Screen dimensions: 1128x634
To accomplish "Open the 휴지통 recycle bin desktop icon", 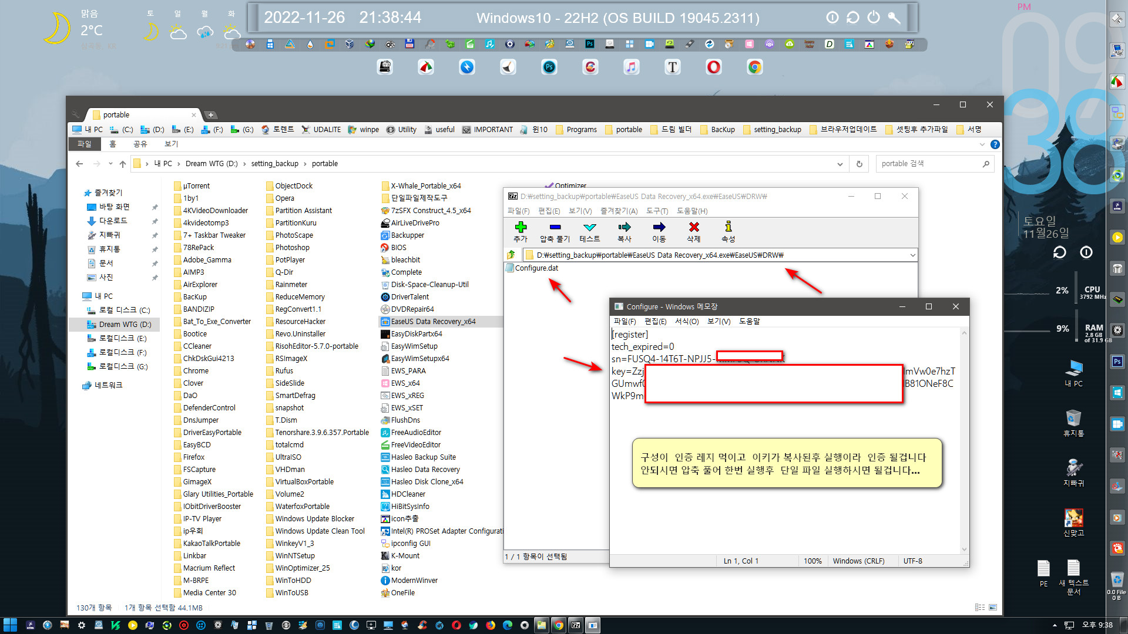I will click(x=1074, y=423).
